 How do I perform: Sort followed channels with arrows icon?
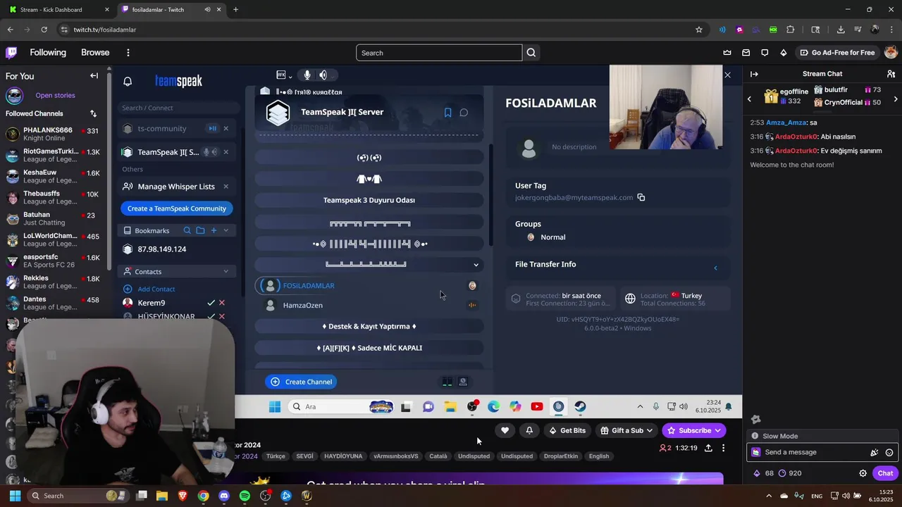[93, 113]
